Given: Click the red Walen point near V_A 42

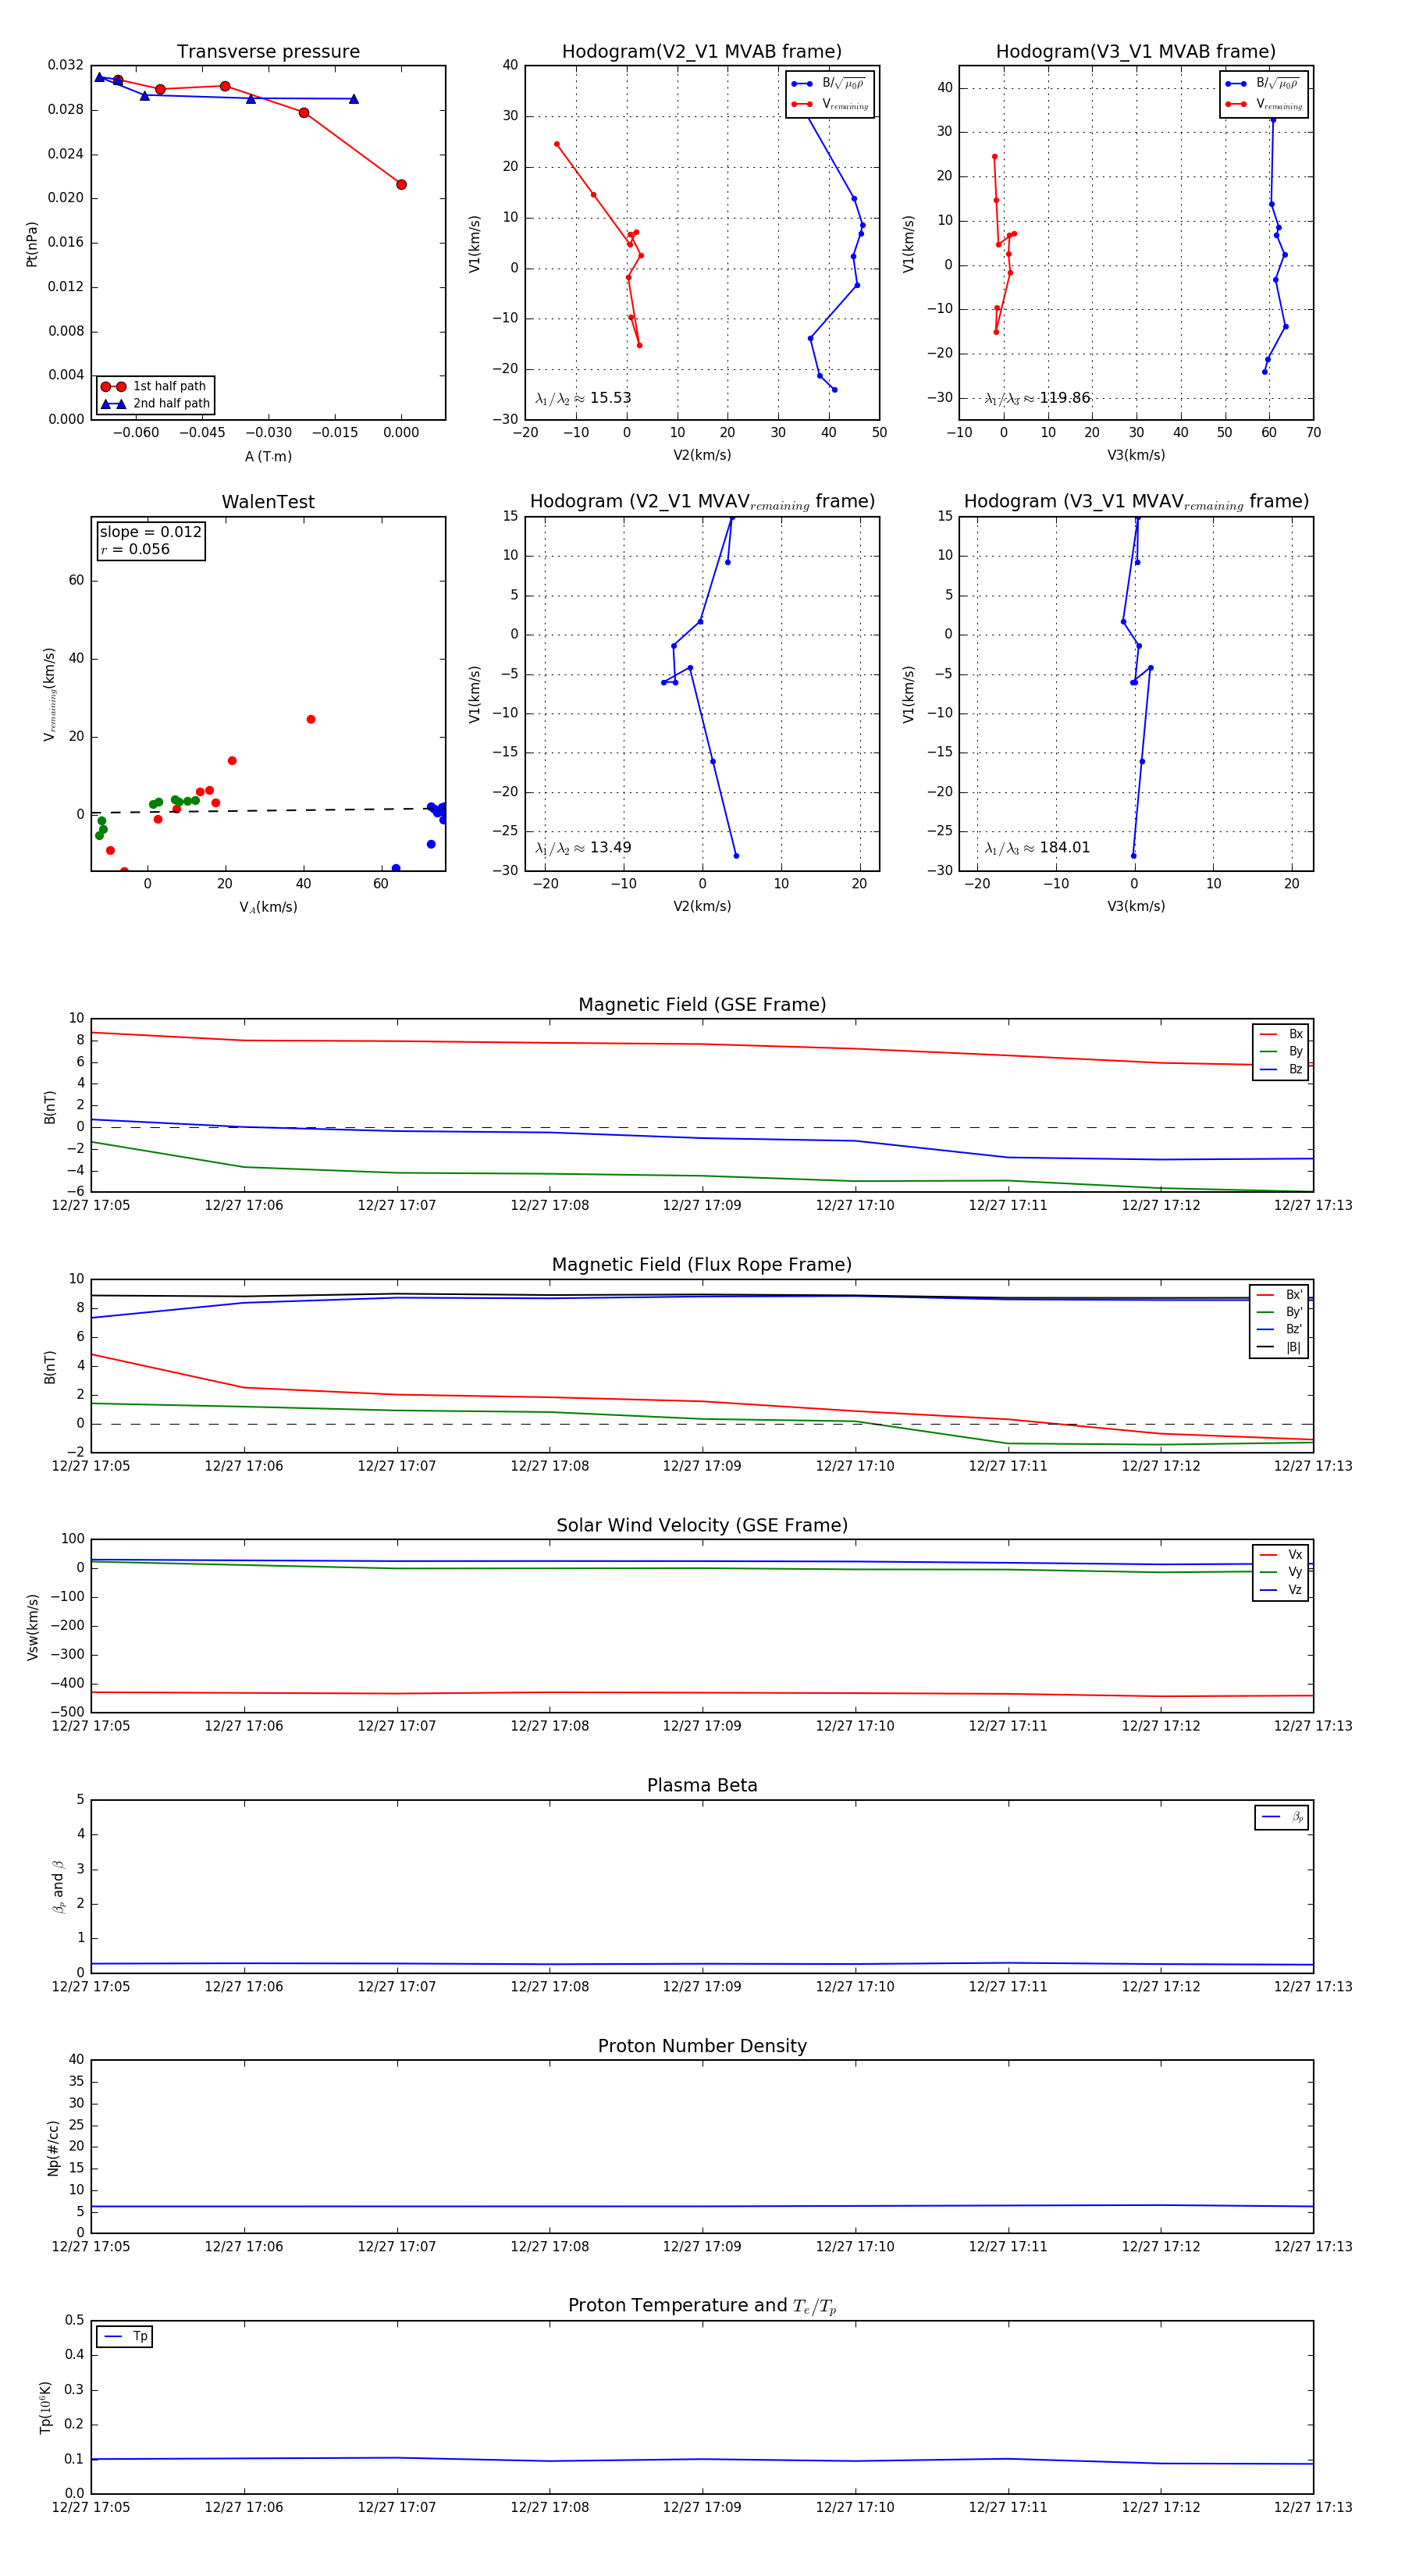Looking at the screenshot, I should tap(311, 720).
